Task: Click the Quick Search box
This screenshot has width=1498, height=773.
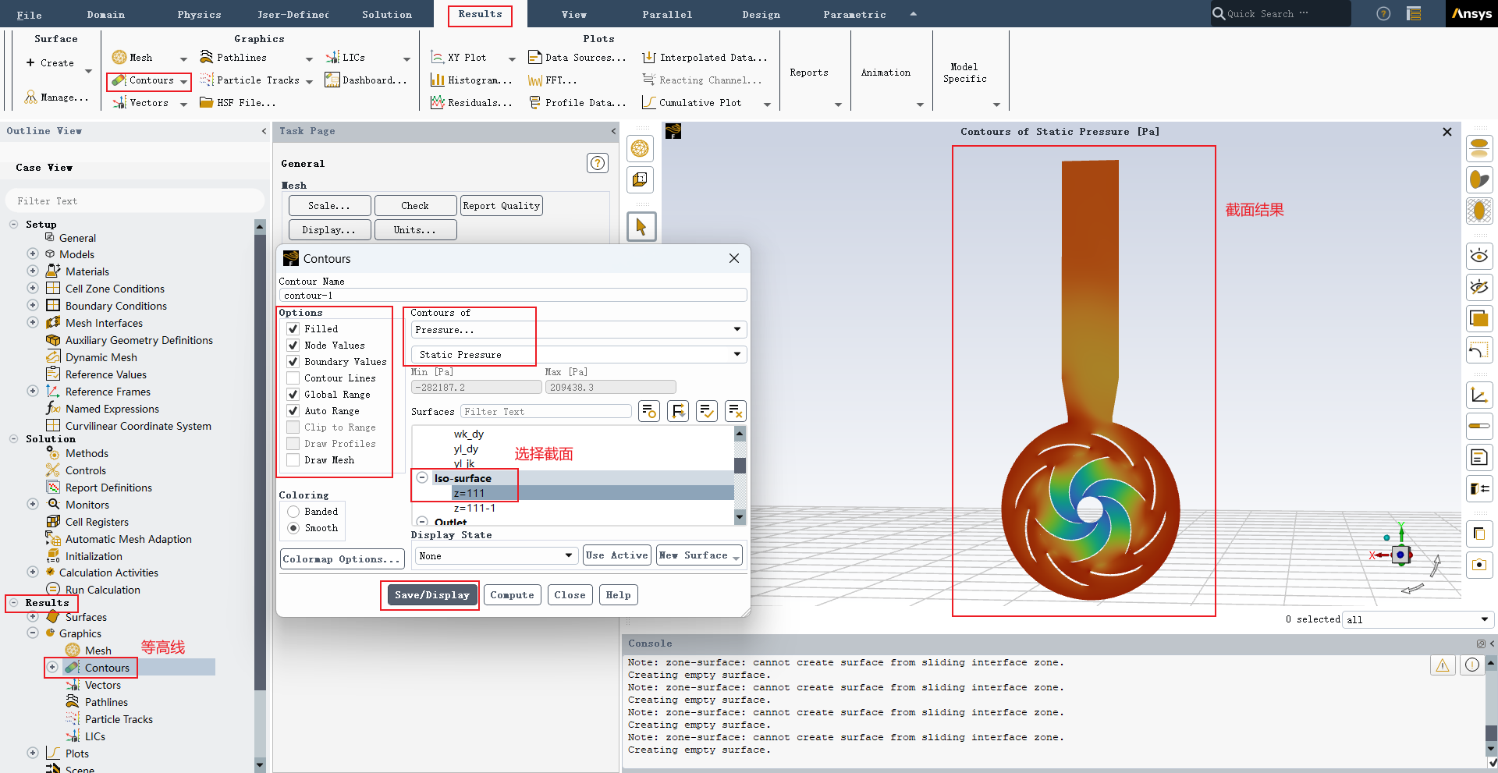Action: click(1281, 13)
